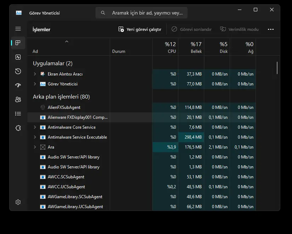292x234 pixels.
Task: Open the Performance page icon
Action: (18, 57)
